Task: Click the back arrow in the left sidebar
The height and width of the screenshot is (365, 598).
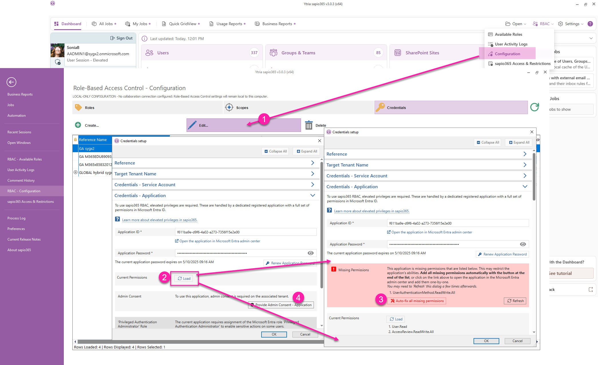Action: [x=11, y=82]
